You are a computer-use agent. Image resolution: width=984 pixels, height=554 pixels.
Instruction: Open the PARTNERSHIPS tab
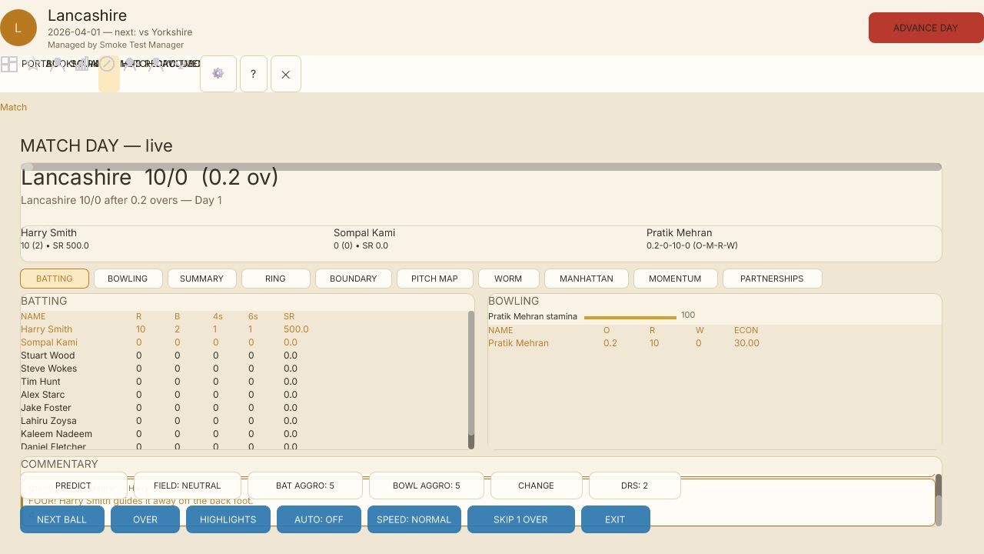[772, 279]
